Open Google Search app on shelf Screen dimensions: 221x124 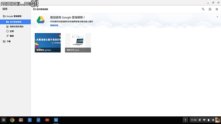[x=29, y=120]
